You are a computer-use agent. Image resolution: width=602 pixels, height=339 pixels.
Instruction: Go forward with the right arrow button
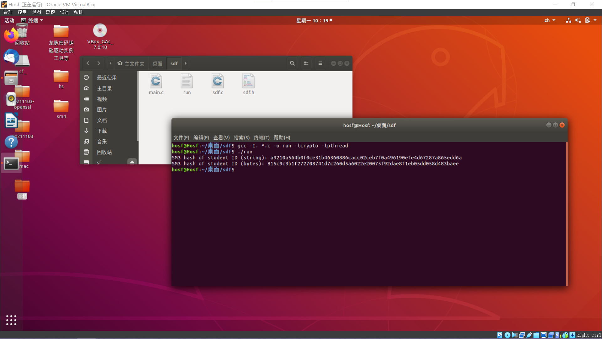tap(99, 63)
